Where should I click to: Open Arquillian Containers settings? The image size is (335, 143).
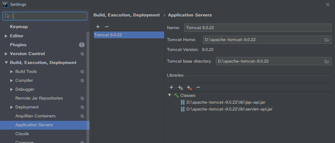(x=36, y=116)
